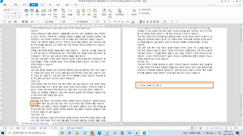This screenshot has width=243, height=136.
Task: Open the font color dropdown arrow
Action: (135, 22)
